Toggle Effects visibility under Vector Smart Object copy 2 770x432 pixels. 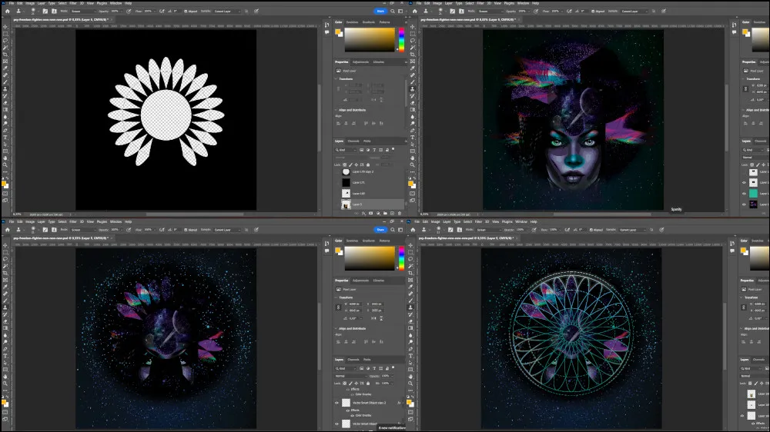[348, 410]
